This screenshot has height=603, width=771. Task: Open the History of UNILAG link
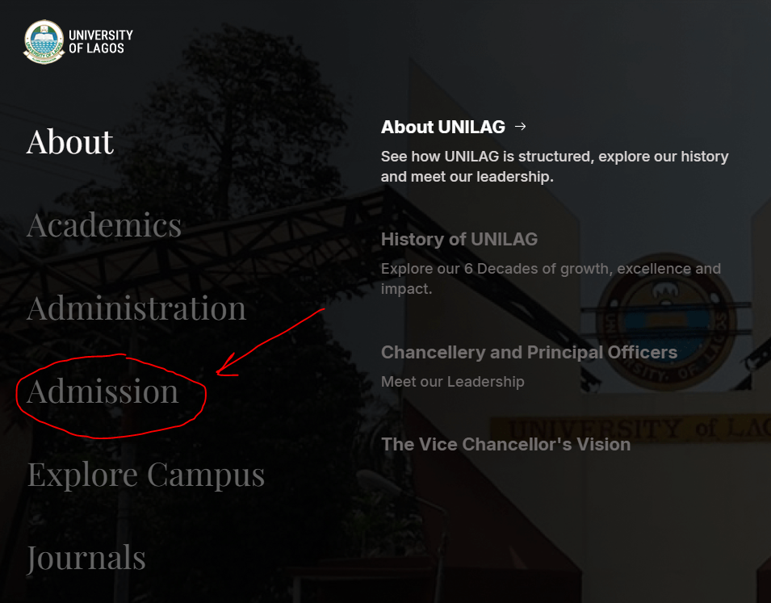tap(459, 240)
